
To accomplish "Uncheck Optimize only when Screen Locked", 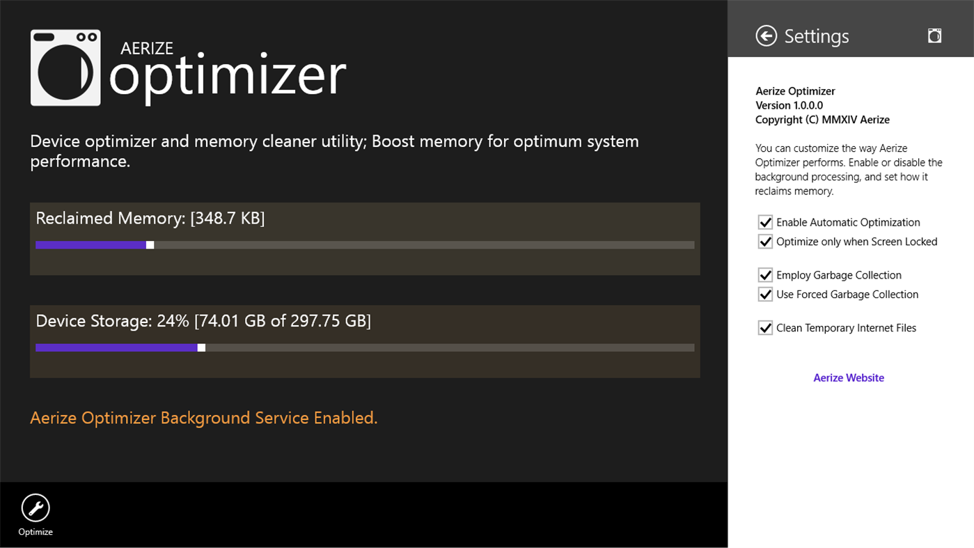I will click(x=765, y=242).
